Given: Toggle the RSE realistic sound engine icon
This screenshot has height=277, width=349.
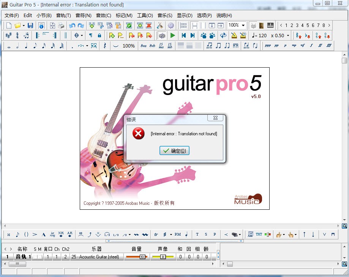Looking at the screenshot, I should pyautogui.click(x=162, y=36).
